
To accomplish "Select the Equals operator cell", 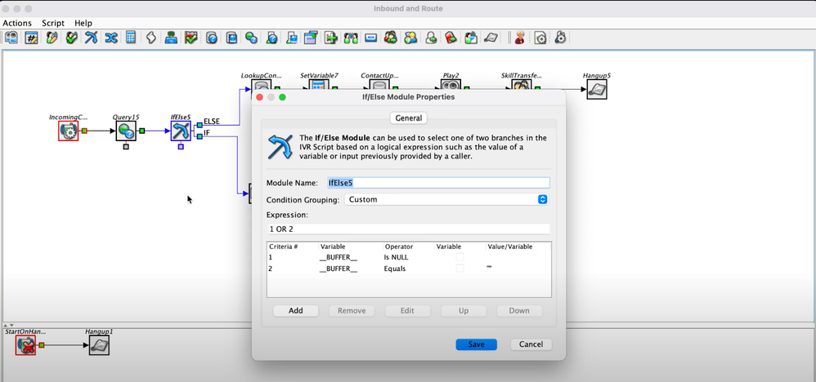I will 394,269.
